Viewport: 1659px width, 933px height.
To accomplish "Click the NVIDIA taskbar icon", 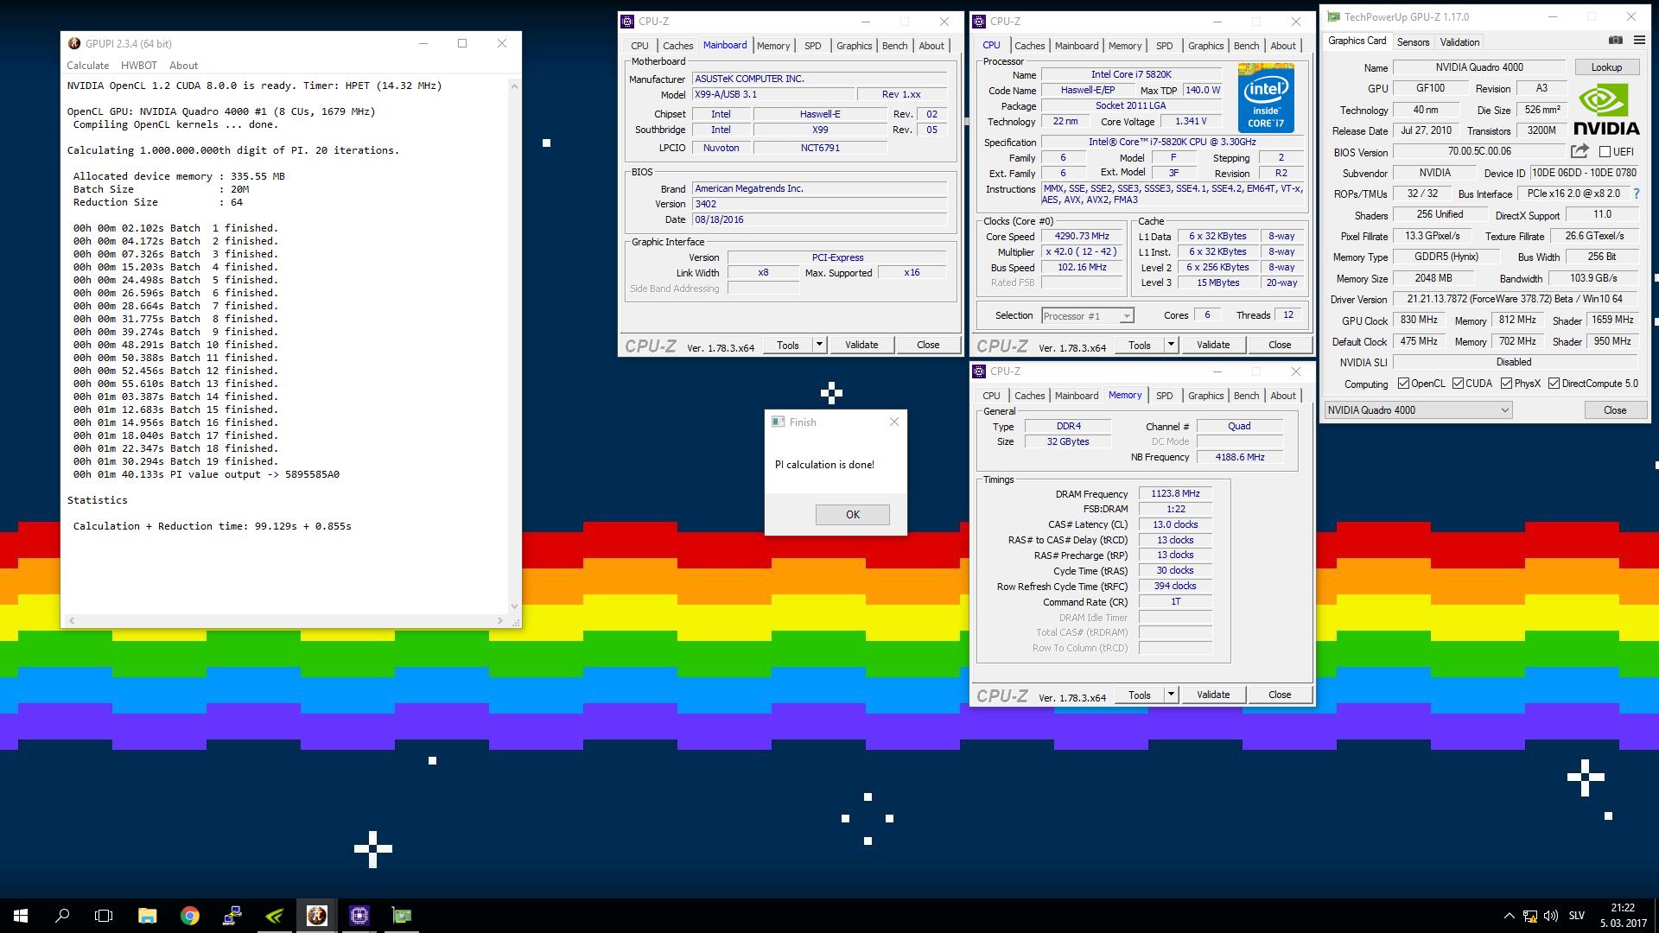I will (x=274, y=916).
